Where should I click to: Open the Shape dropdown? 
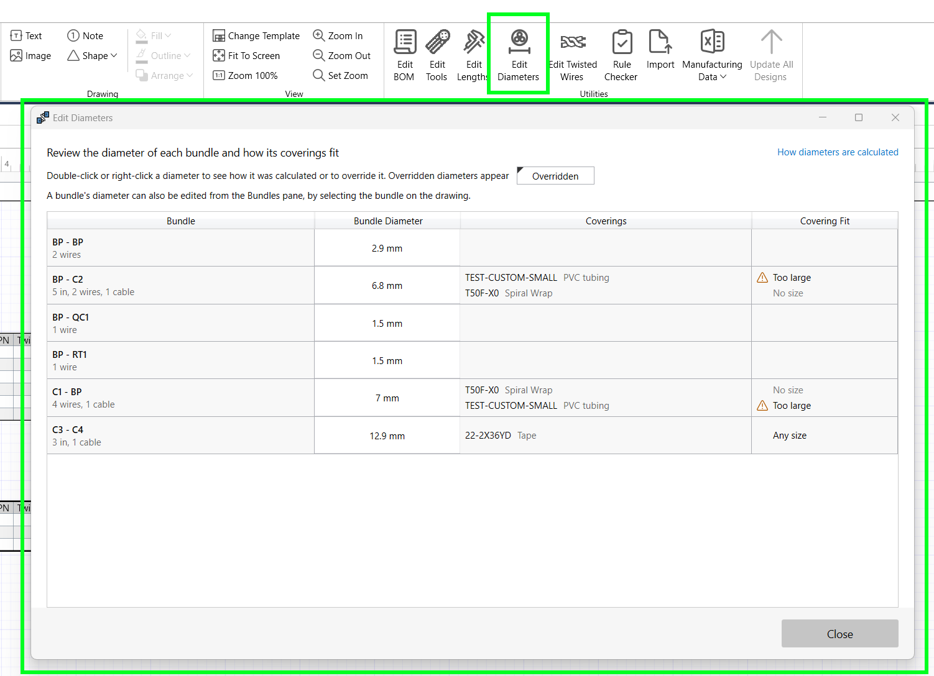(92, 55)
